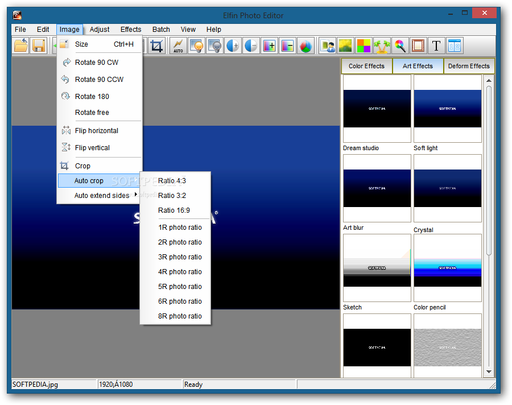Open the Help menu
The width and height of the screenshot is (512, 405).
[214, 30]
